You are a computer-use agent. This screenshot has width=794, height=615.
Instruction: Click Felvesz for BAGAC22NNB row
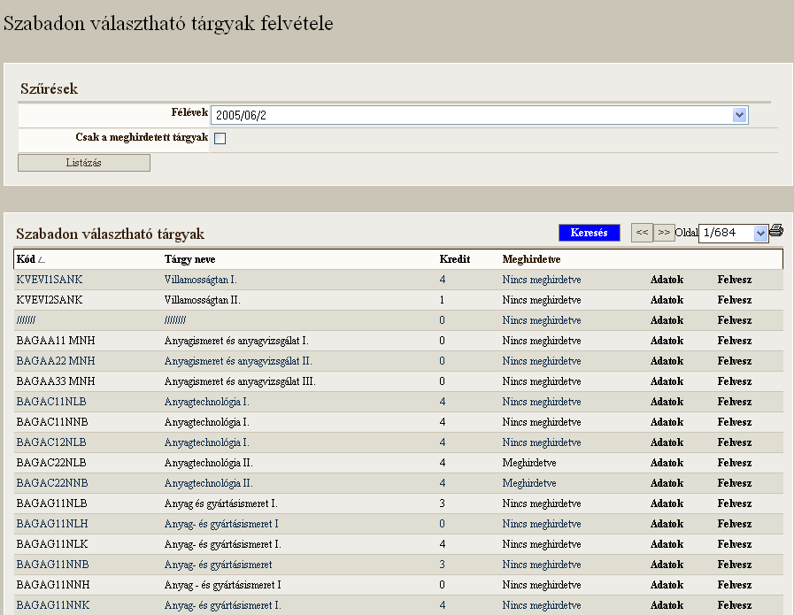pos(734,483)
